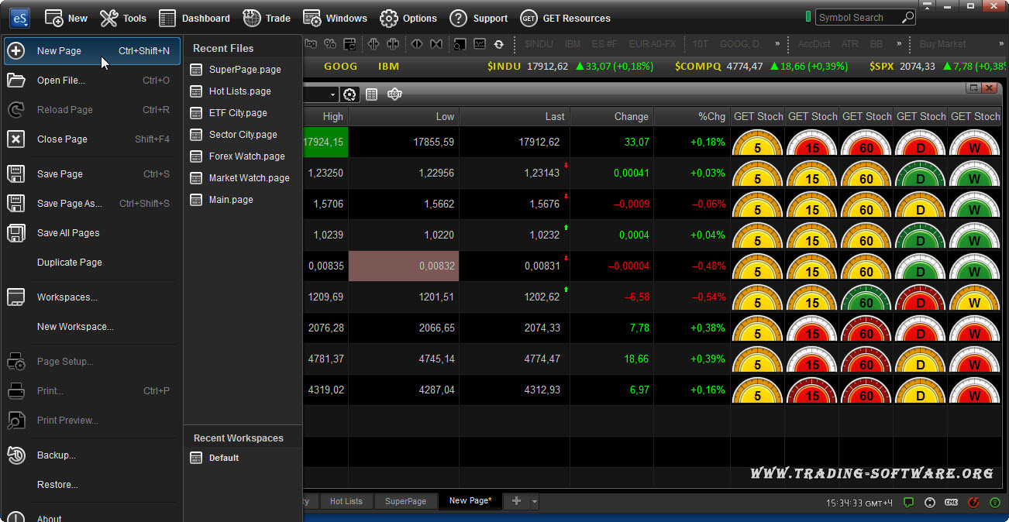Click the SORT icon in watchlist toolbar
This screenshot has width=1009, height=522.
tap(394, 94)
